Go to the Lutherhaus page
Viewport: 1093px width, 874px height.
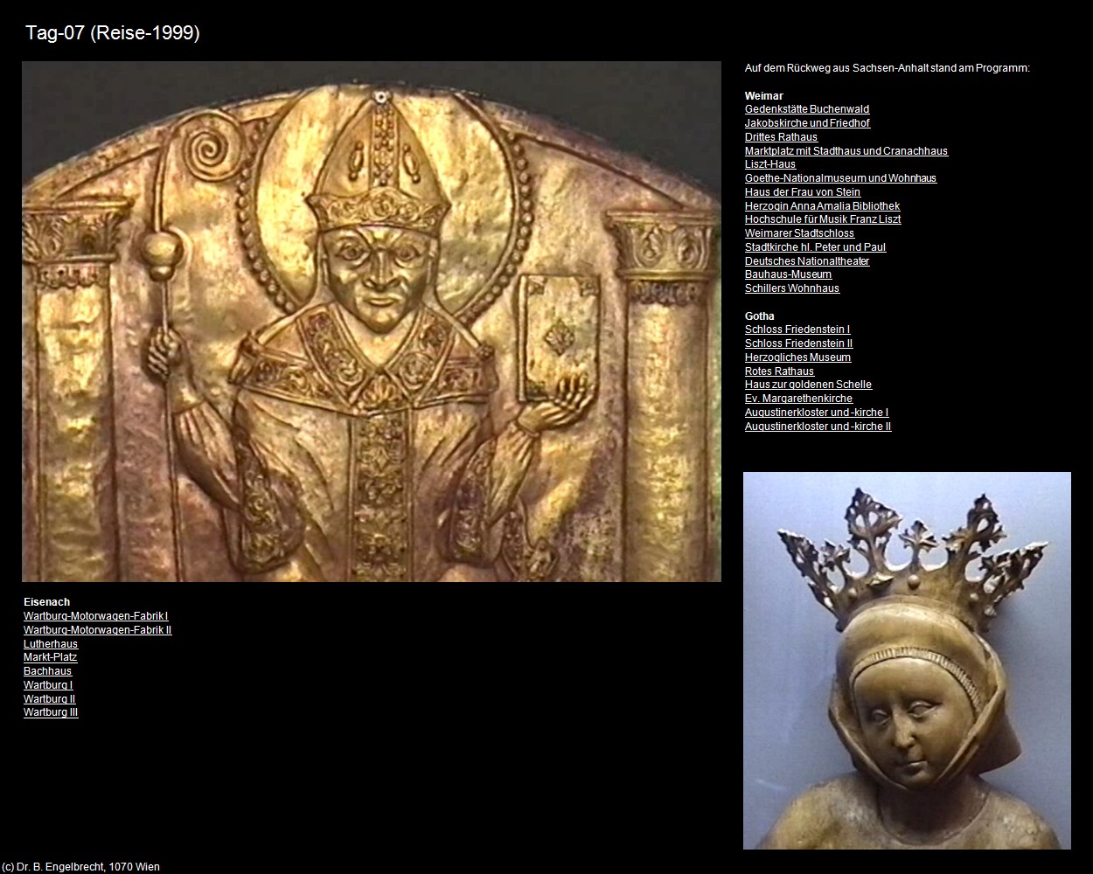51,644
